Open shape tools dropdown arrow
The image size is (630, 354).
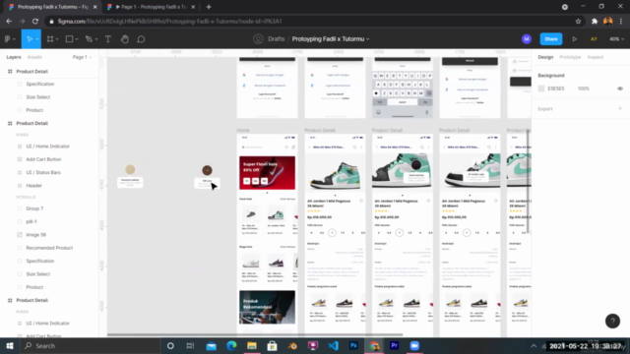[77, 39]
